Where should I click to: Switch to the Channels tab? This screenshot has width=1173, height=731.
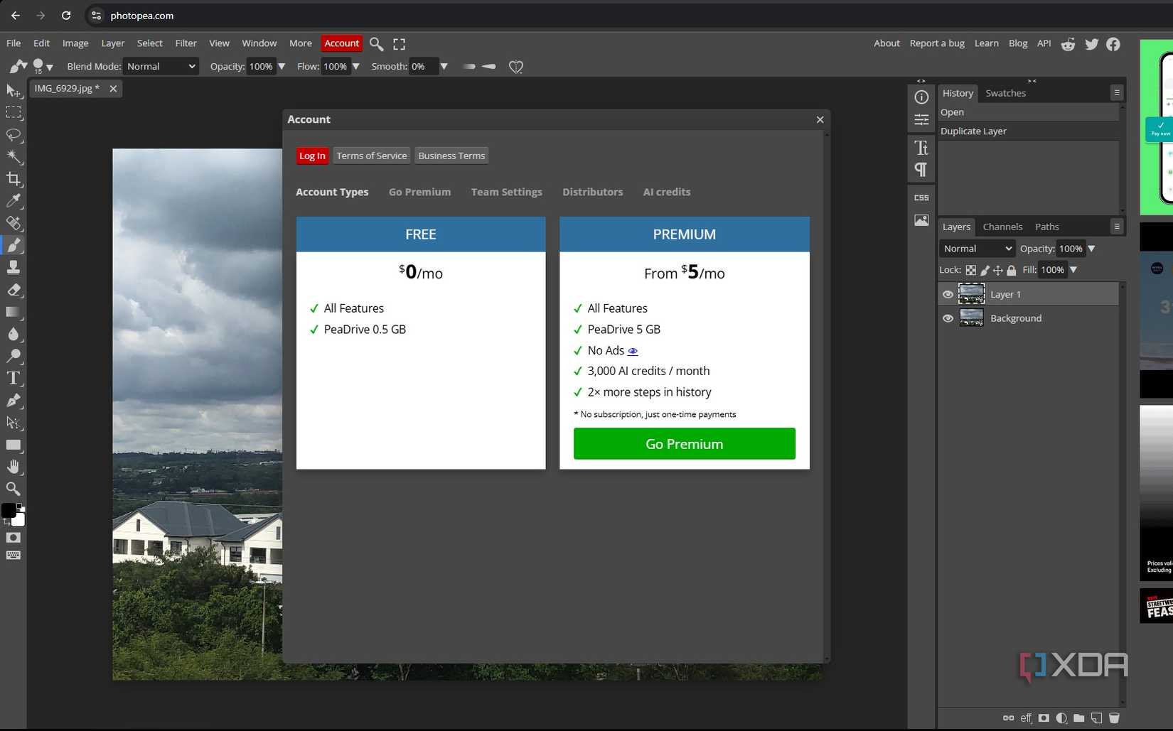pos(1002,227)
